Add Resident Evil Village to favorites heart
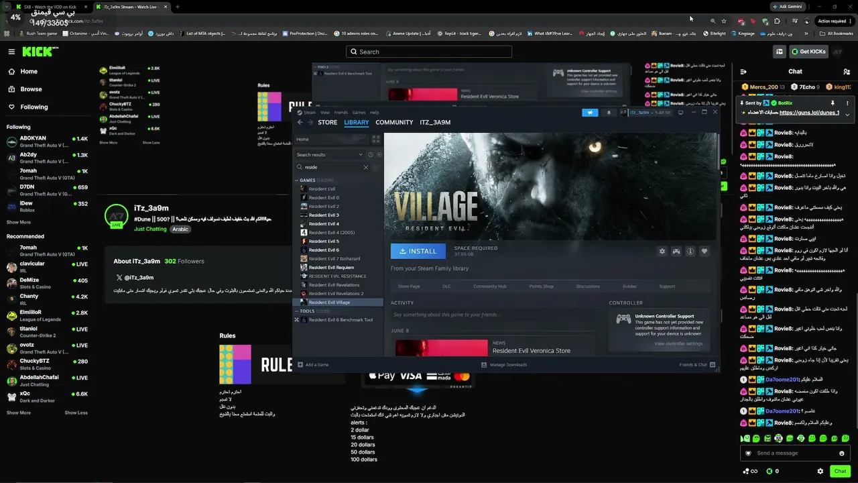This screenshot has width=858, height=483. click(x=704, y=252)
